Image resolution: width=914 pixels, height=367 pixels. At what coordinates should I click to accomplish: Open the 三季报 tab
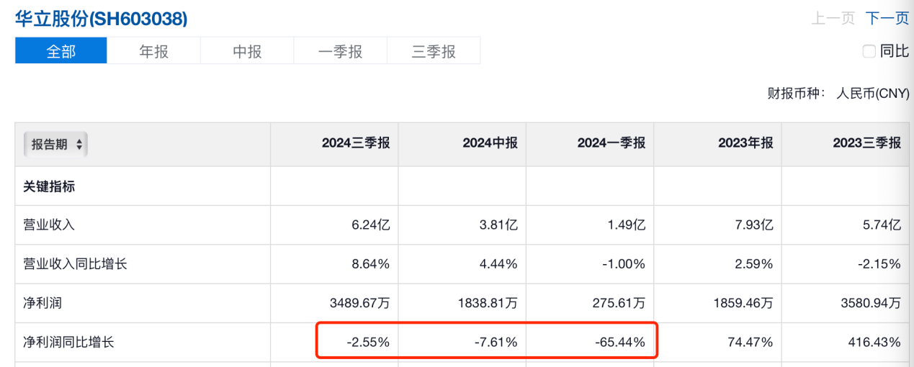click(x=434, y=51)
